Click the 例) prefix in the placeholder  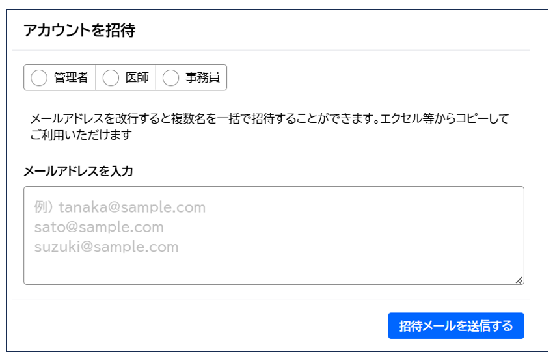pos(44,208)
